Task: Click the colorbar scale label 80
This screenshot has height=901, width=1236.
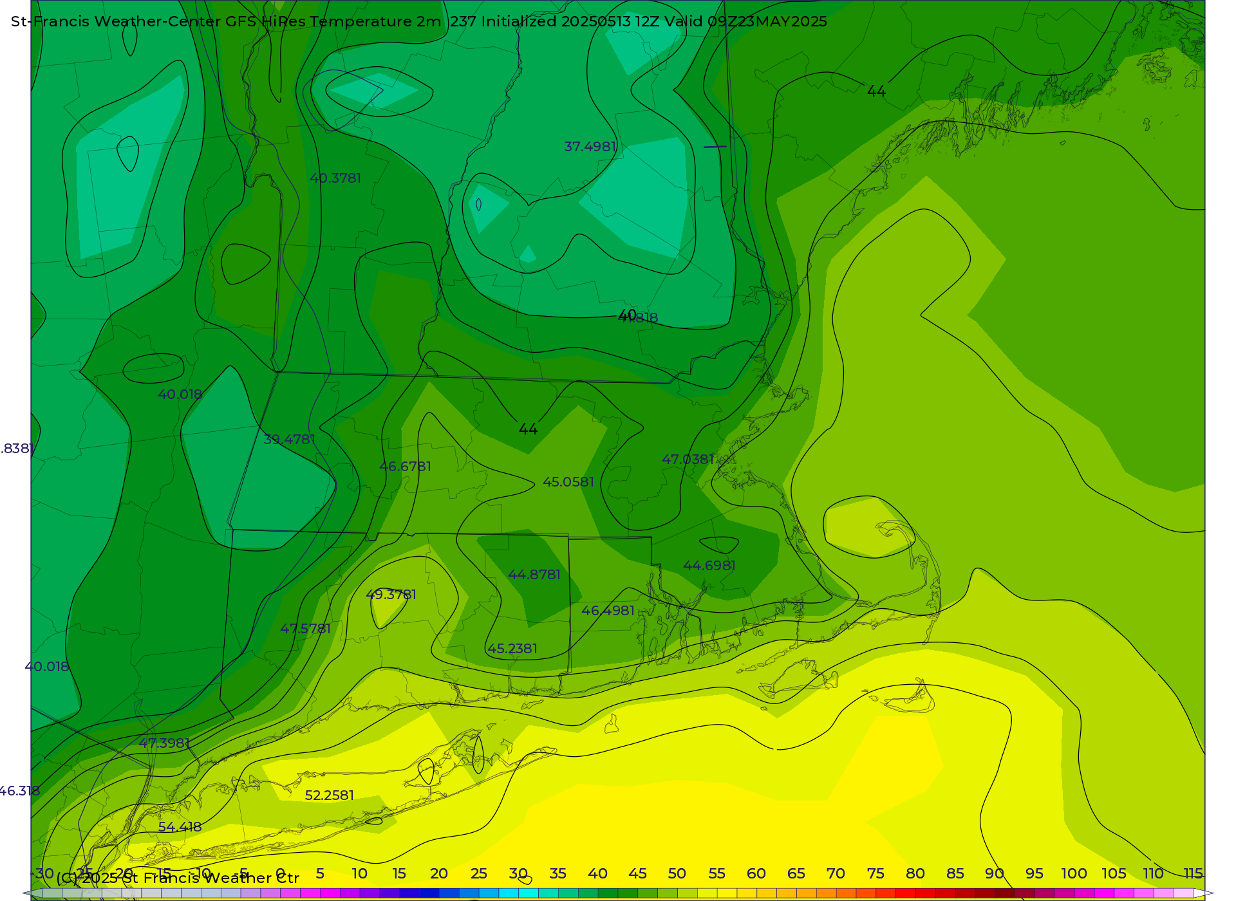Action: [x=915, y=874]
